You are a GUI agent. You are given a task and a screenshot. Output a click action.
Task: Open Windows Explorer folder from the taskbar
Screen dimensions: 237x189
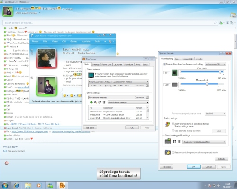[x=28, y=185]
